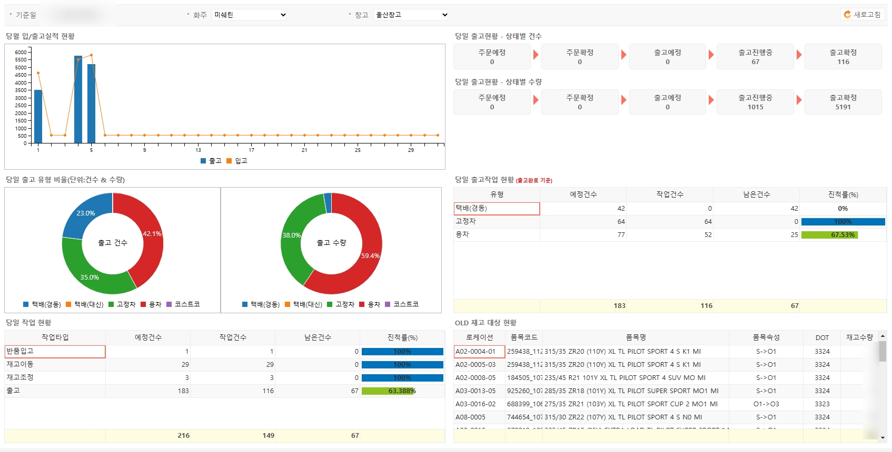Screen dimensions: 892x452
Task: Click the red 59.4% segment in 출고 수량 donut
Action: point(369,252)
